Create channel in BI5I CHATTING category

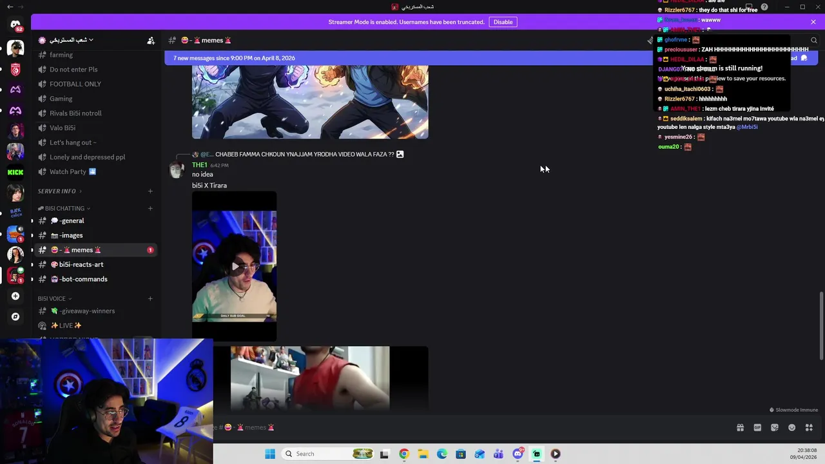(x=150, y=208)
